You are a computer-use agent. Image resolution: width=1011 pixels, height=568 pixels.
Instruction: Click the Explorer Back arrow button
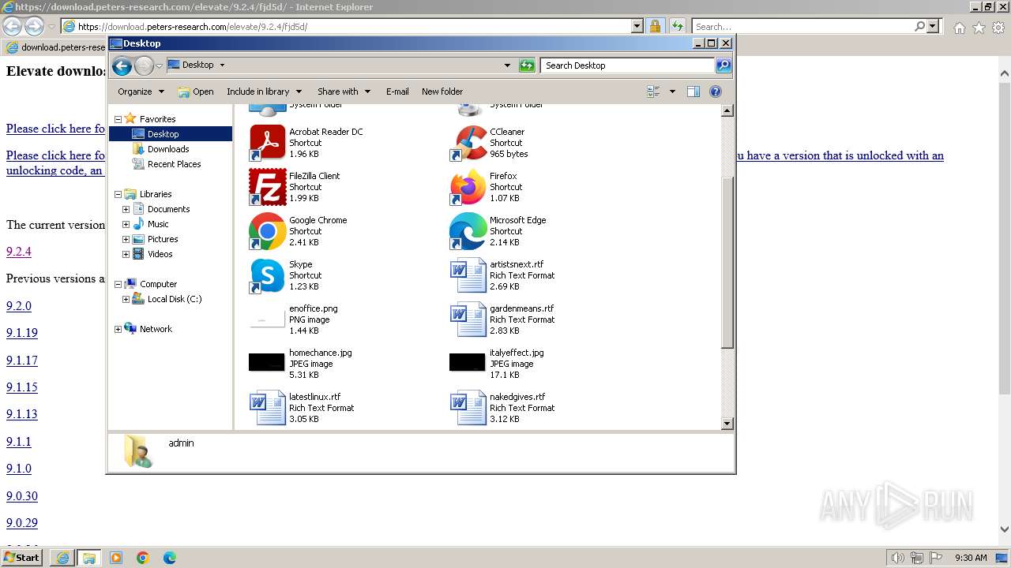click(x=122, y=65)
